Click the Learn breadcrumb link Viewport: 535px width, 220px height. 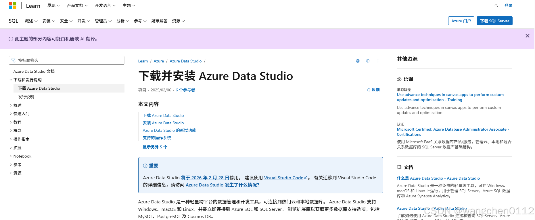point(143,61)
